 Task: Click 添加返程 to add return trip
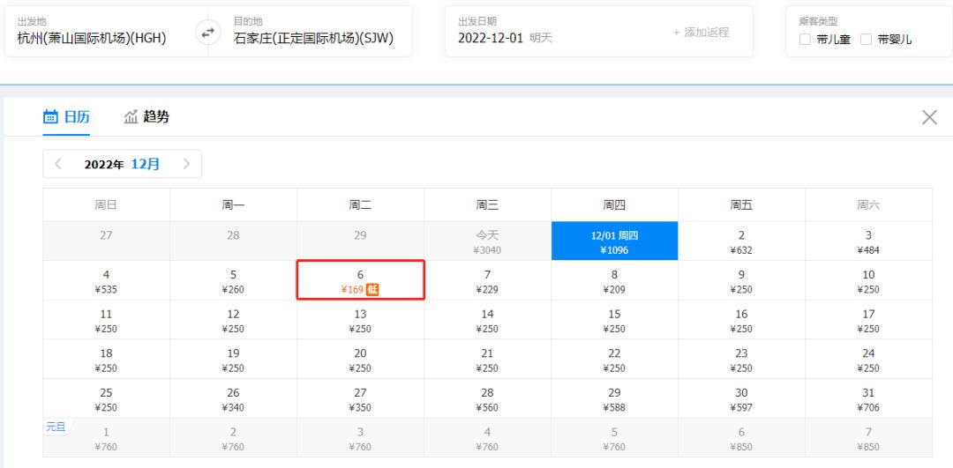(701, 33)
